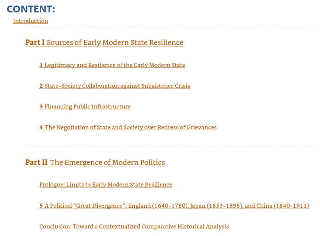The height and width of the screenshot is (236, 320).
Task: Open the 'A Political "Great Divergence"' chapter link
Action: point(176,206)
